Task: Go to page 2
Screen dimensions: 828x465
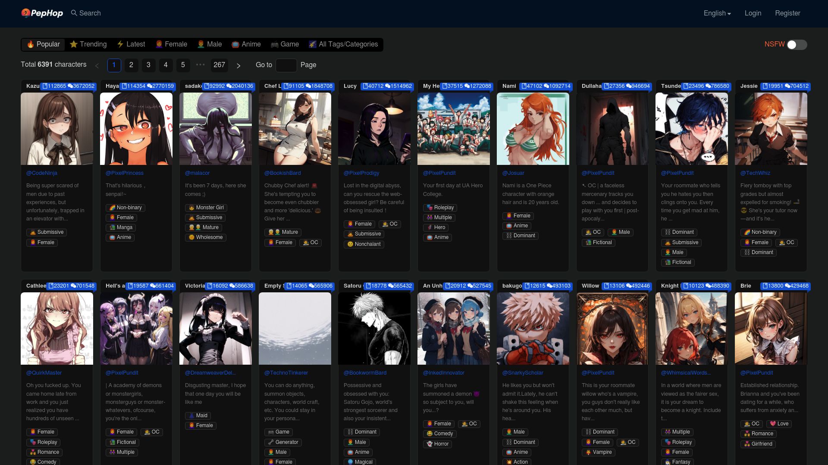Action: 131,65
